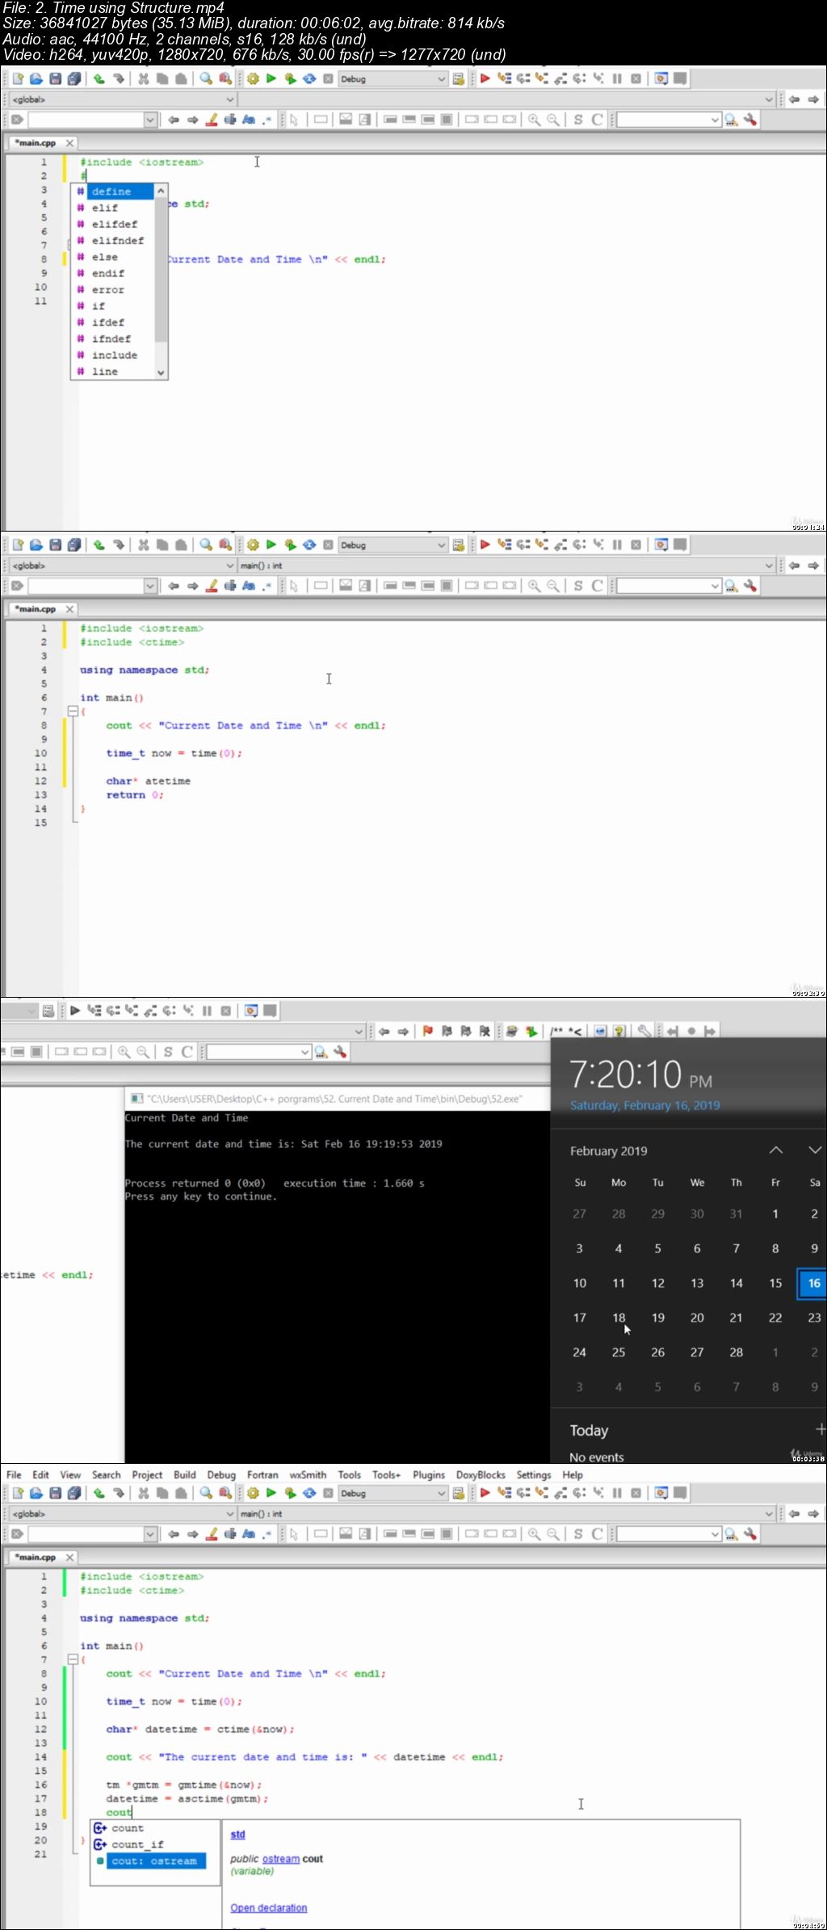The image size is (827, 1930).
Task: Add event with plus beside Today
Action: [820, 1429]
